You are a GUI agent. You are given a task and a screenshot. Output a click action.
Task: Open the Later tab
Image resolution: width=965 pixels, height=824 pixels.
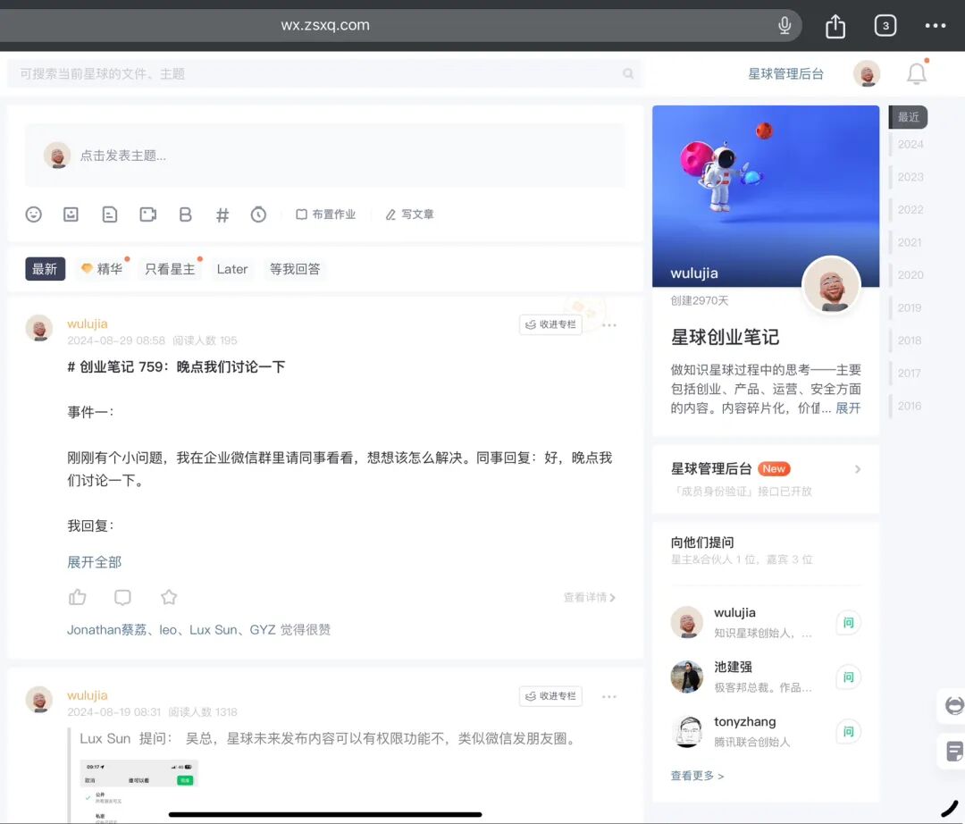coord(232,269)
